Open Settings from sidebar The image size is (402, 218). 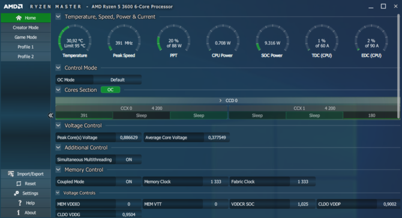[26, 193]
